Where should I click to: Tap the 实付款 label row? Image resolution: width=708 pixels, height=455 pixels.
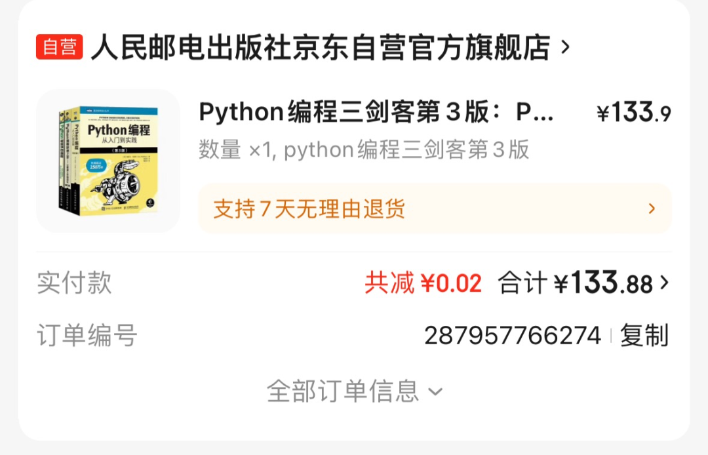(x=74, y=283)
